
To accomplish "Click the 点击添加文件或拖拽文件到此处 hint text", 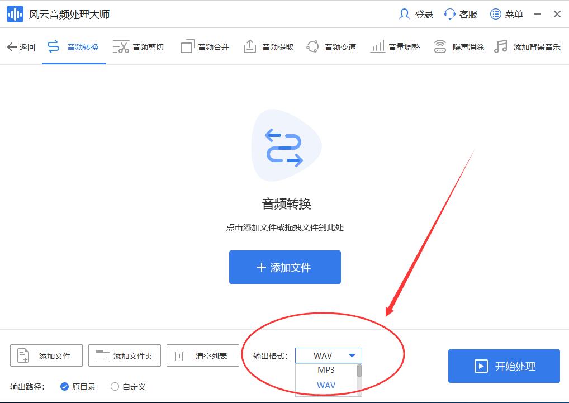I will [x=285, y=227].
